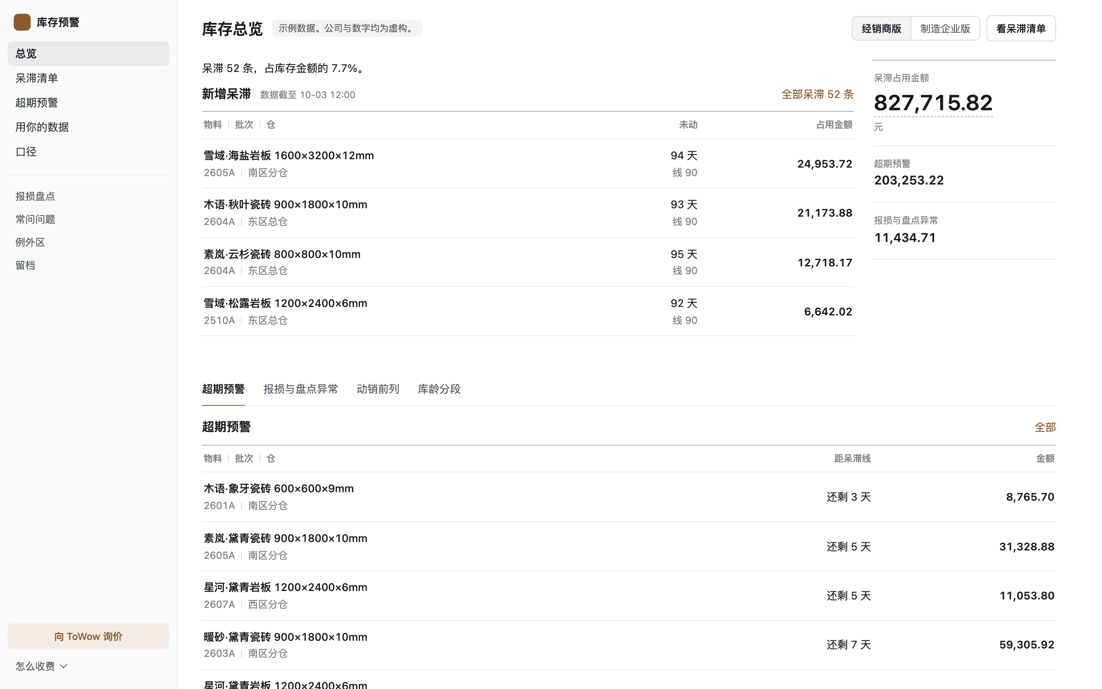Click the amount 8,765.70
The image size is (1102, 689).
coord(1030,497)
